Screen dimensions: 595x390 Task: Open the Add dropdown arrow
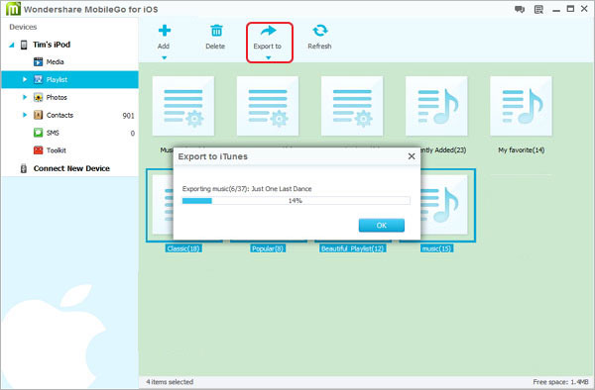tap(165, 58)
